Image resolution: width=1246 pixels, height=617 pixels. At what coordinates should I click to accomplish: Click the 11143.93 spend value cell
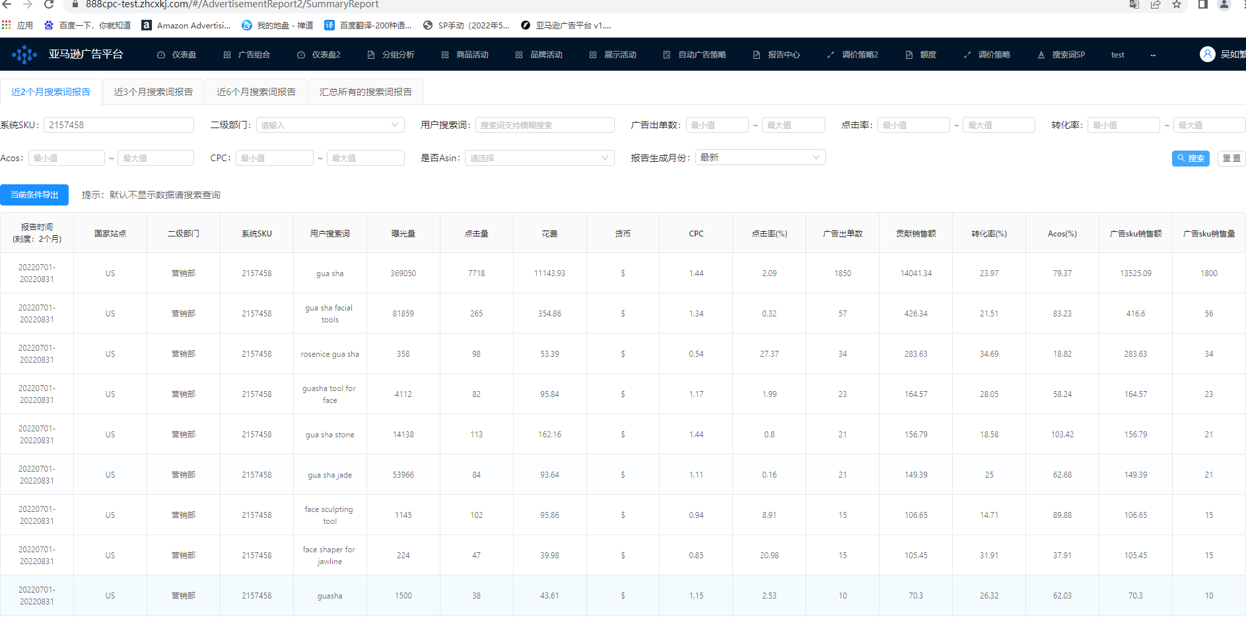click(x=549, y=273)
